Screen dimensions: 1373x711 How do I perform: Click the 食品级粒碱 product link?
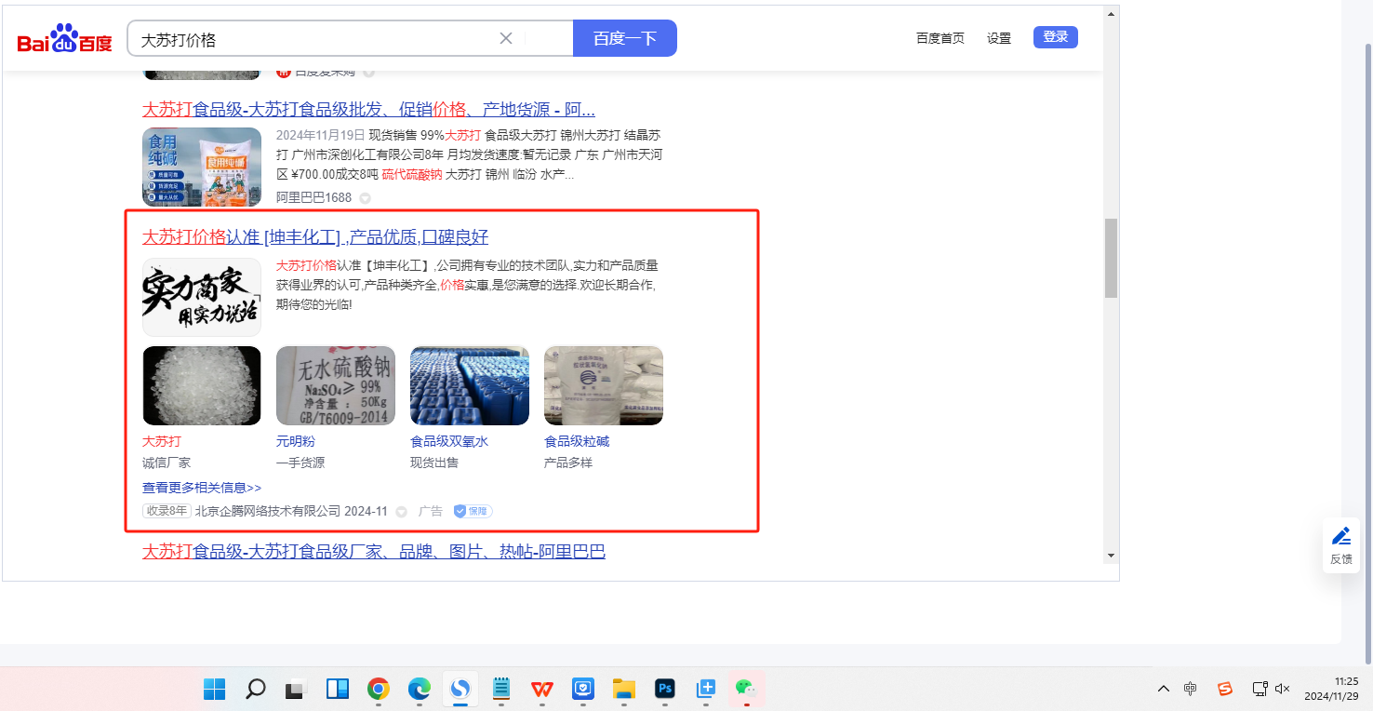(577, 441)
